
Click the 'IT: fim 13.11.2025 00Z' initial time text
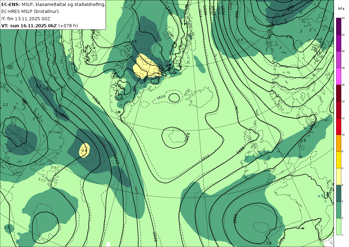pyautogui.click(x=26, y=19)
